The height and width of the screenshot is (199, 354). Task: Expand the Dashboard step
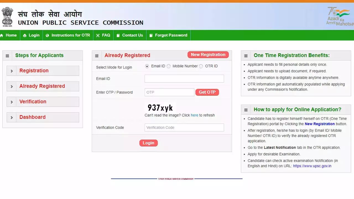(43, 117)
